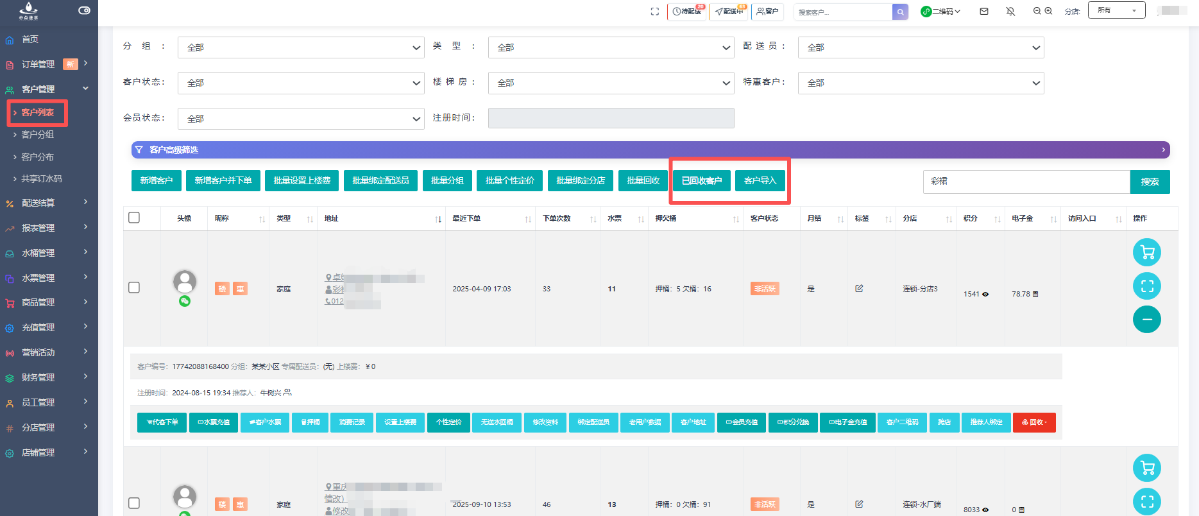Viewport: 1199px width, 516px height.
Task: Check the select-all header checkbox
Action: pyautogui.click(x=134, y=218)
